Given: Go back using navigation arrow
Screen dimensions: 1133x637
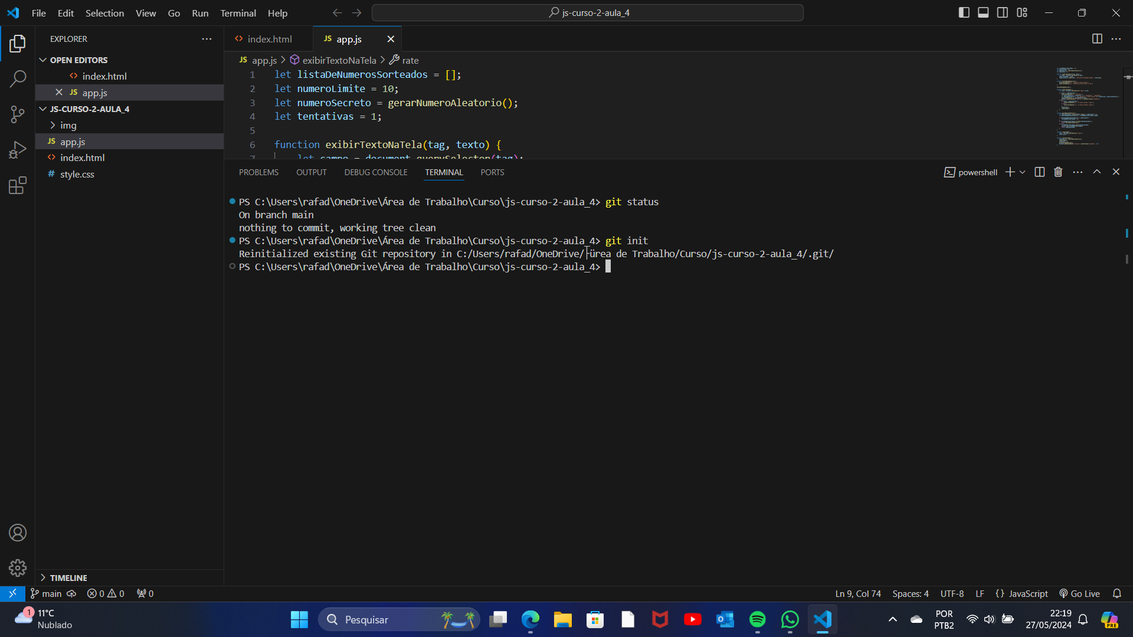Looking at the screenshot, I should coord(337,12).
